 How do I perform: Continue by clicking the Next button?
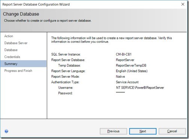[143, 131]
